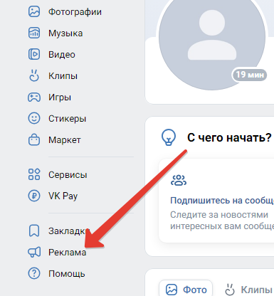Click the Services grid icon
Image resolution: width=274 pixels, height=296 pixels.
click(x=34, y=174)
